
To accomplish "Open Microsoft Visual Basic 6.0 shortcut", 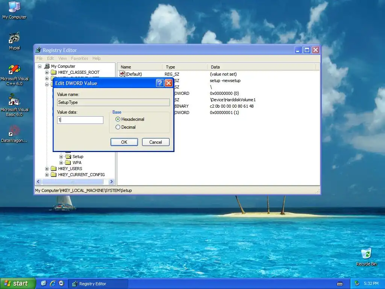I will [14, 106].
